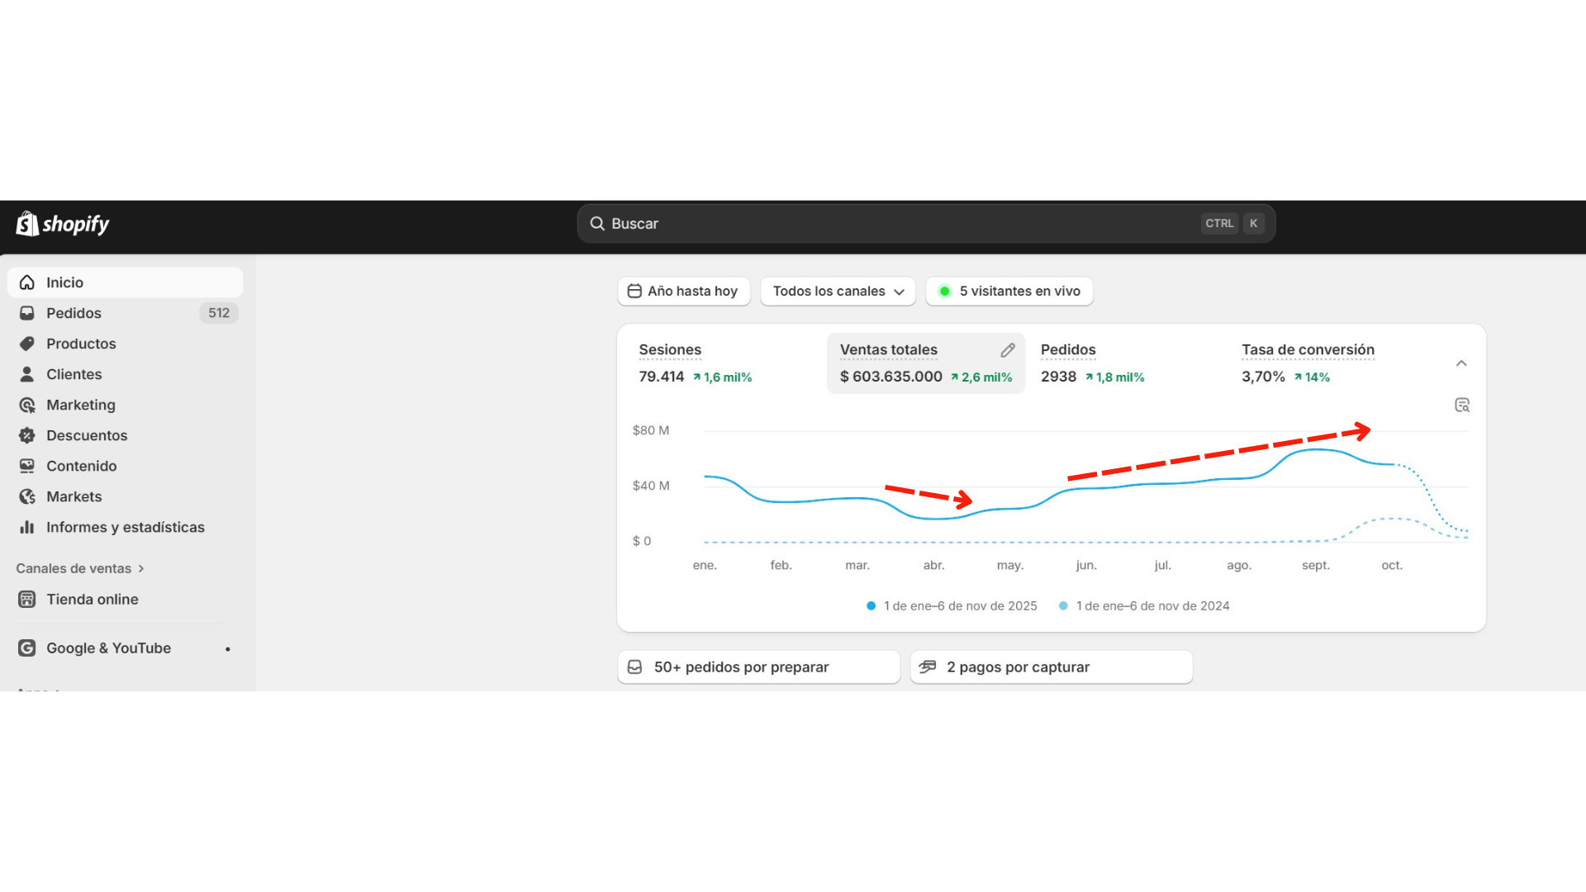Open the Pedidos inbox icon
The height and width of the screenshot is (892, 1586).
(x=27, y=313)
